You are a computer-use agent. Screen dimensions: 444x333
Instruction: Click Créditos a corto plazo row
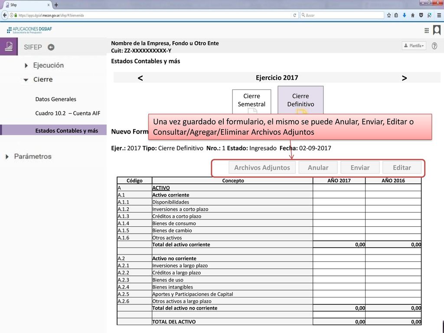coord(269,216)
